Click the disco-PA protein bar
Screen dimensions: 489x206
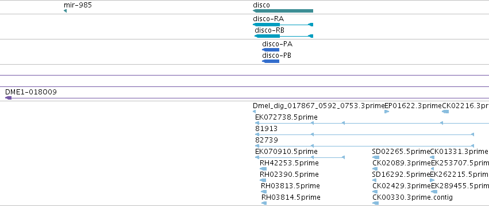[x=271, y=50]
